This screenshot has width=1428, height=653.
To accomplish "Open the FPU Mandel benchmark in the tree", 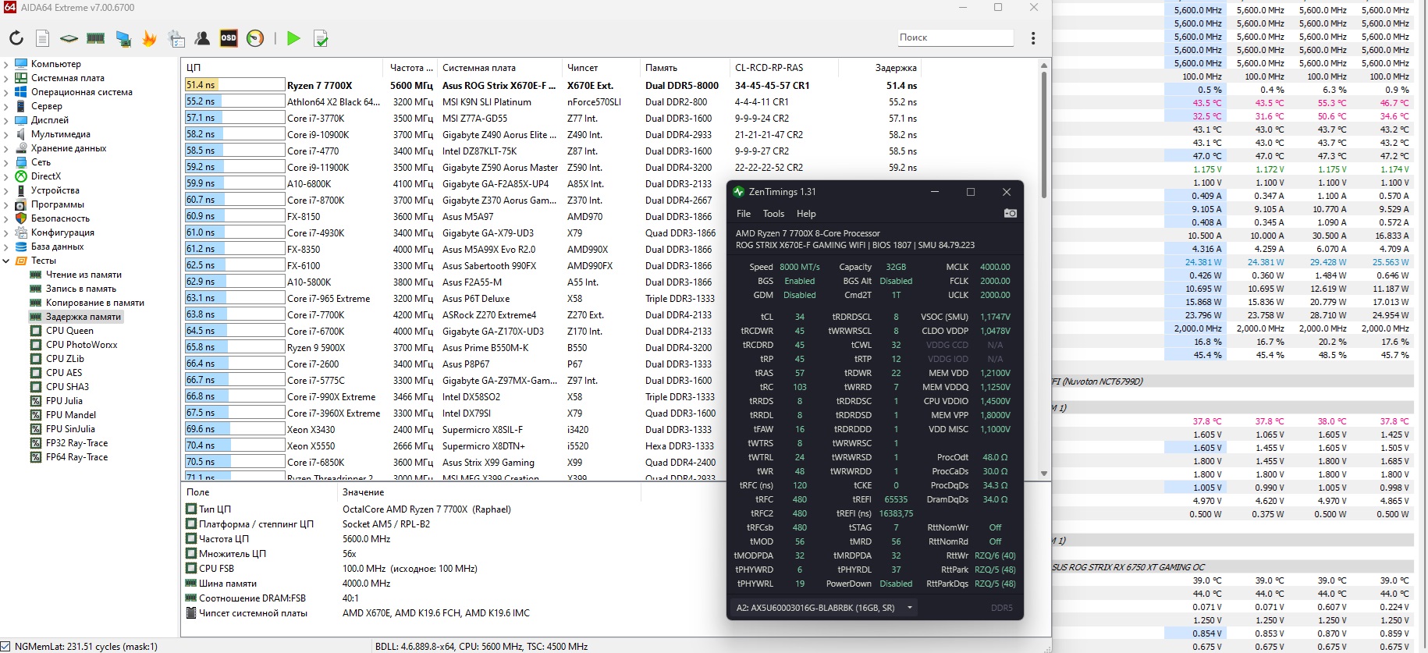I will tap(71, 415).
